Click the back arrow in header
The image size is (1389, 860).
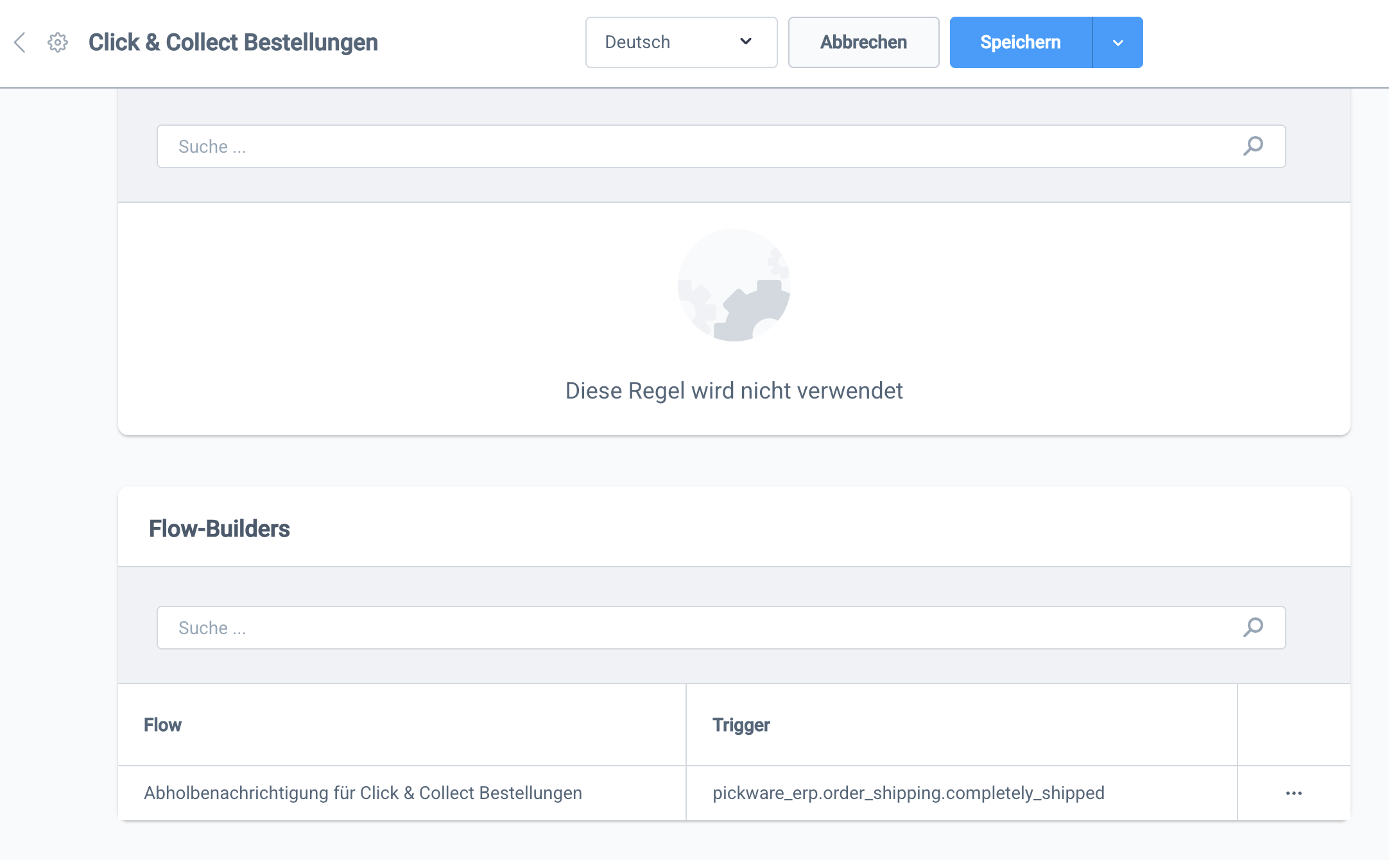(20, 42)
